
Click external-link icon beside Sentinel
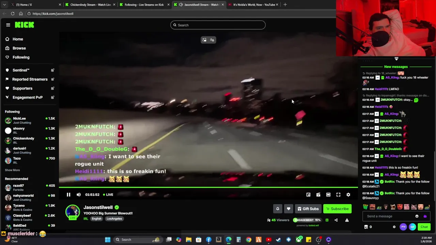52,70
